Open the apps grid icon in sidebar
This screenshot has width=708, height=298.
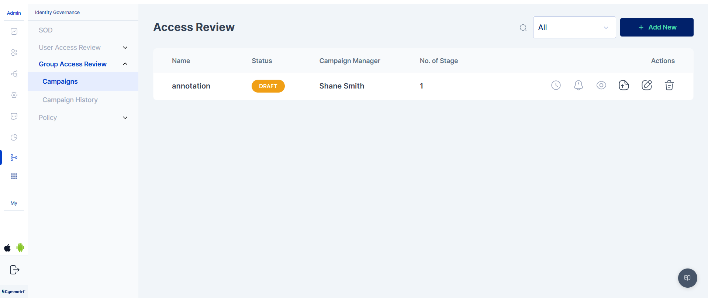(14, 176)
